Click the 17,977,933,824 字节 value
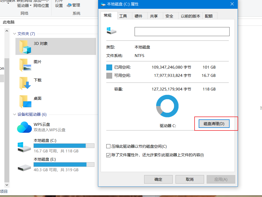Image resolution: width=262 pixels, height=197 pixels. 172,76
